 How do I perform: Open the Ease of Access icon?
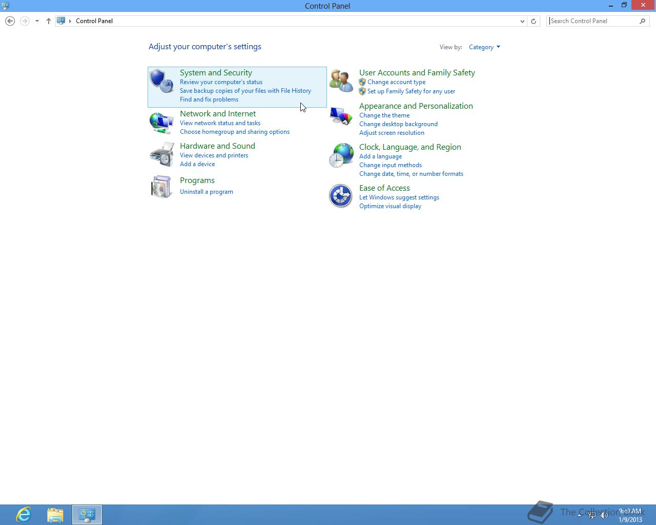(x=341, y=196)
